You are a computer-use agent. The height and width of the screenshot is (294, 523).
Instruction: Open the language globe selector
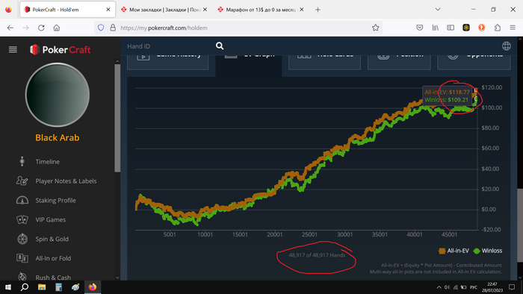click(507, 46)
